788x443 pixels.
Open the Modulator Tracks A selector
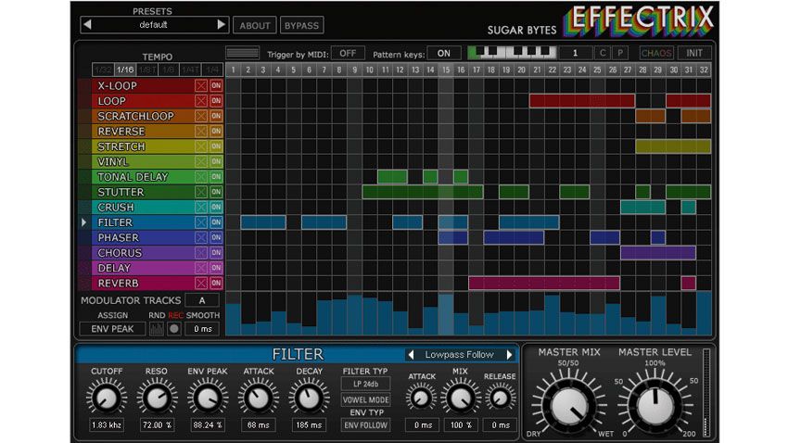[x=202, y=300]
